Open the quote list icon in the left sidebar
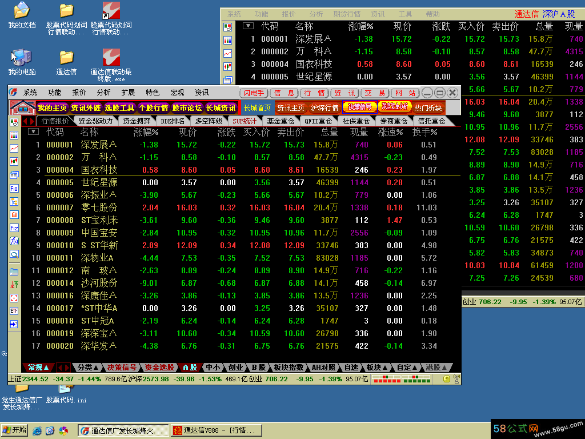585x439 pixels. click(14, 122)
